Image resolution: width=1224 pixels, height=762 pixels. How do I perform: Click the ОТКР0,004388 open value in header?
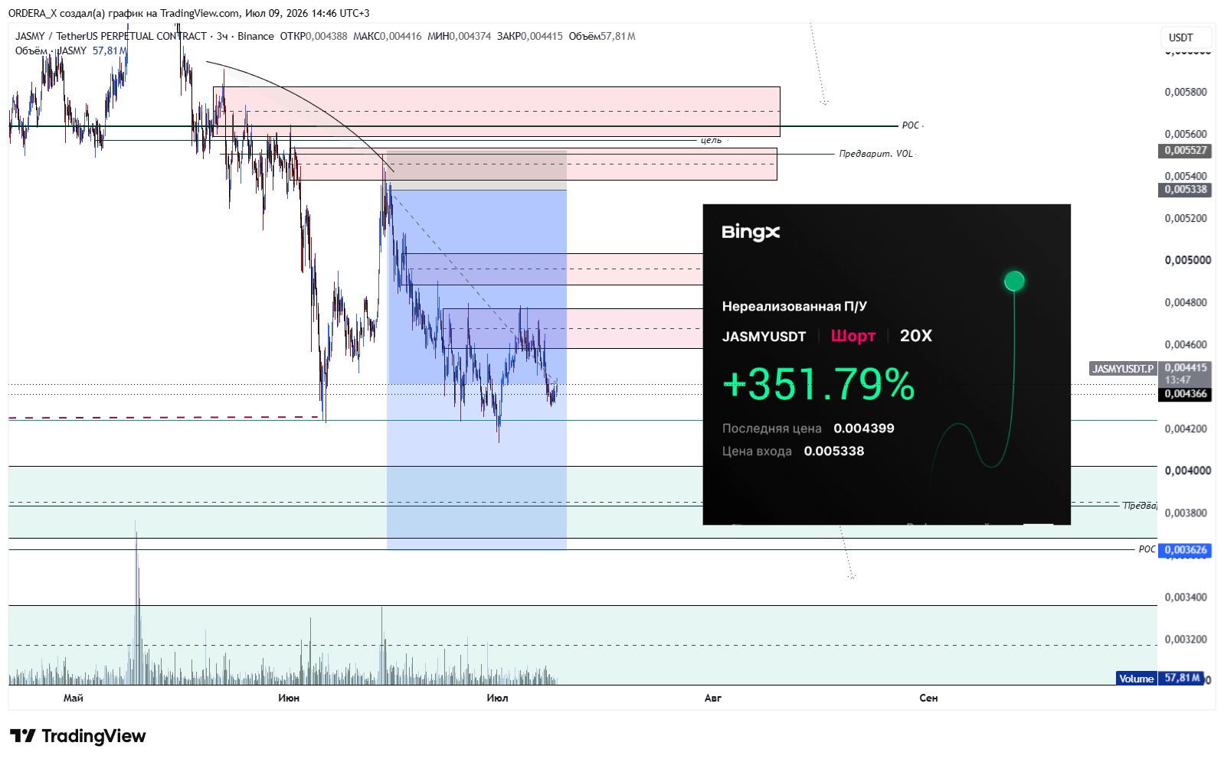pyautogui.click(x=313, y=36)
